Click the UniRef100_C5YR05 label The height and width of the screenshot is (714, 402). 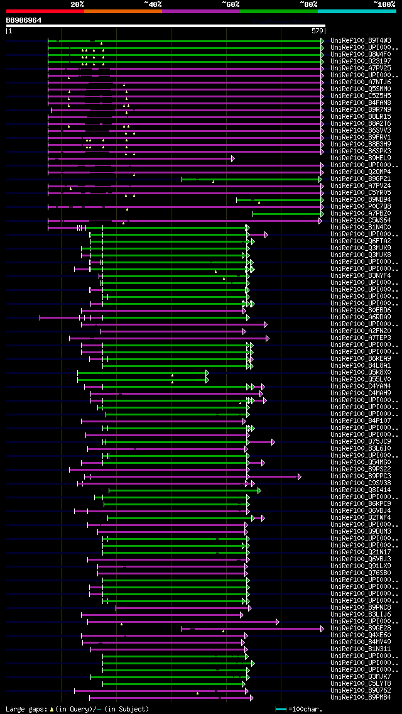pos(361,193)
